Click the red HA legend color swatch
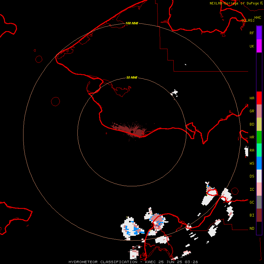This screenshot has height=264, width=264. click(x=259, y=98)
